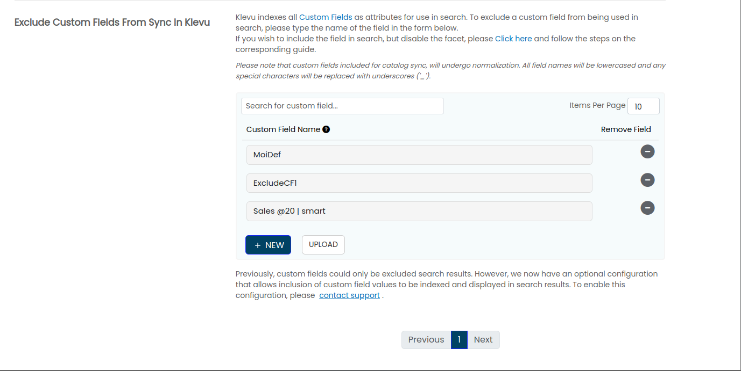Focus the Search for custom field box
The image size is (741, 371).
[x=342, y=106]
